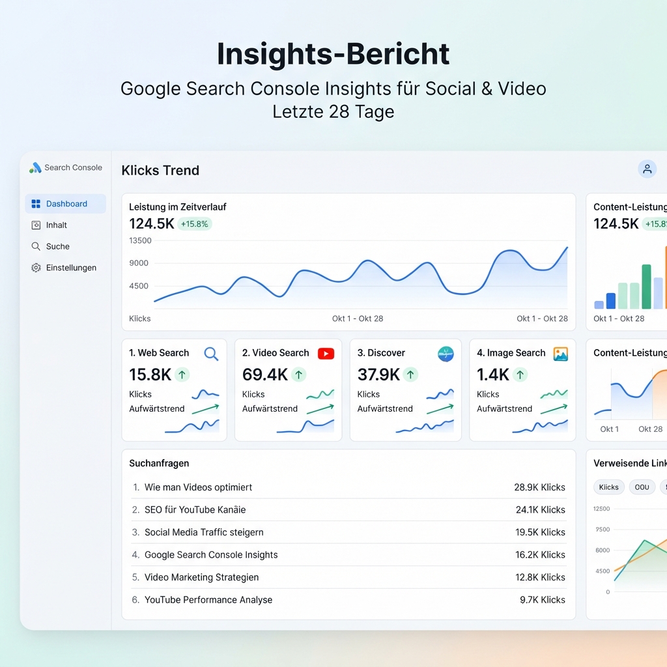Image resolution: width=667 pixels, height=667 pixels.
Task: Click the Klicks sparkline on Web Search card
Action: coord(205,394)
